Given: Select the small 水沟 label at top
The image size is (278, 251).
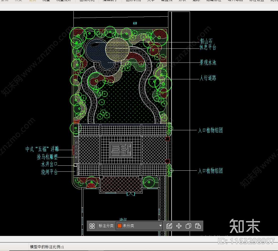Looking at the screenshot, I should click(x=135, y=23).
